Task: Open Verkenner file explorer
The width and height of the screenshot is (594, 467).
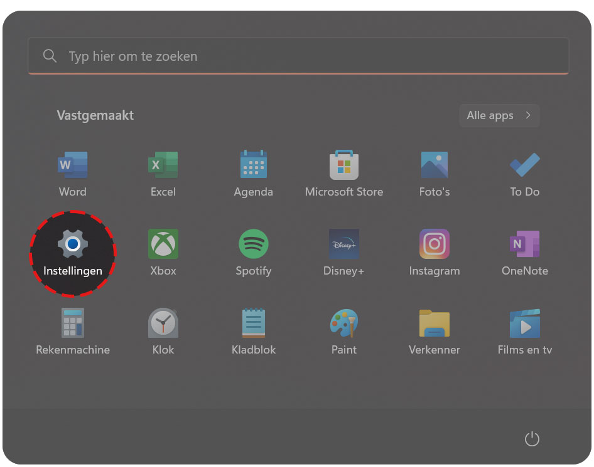Action: pos(435,323)
